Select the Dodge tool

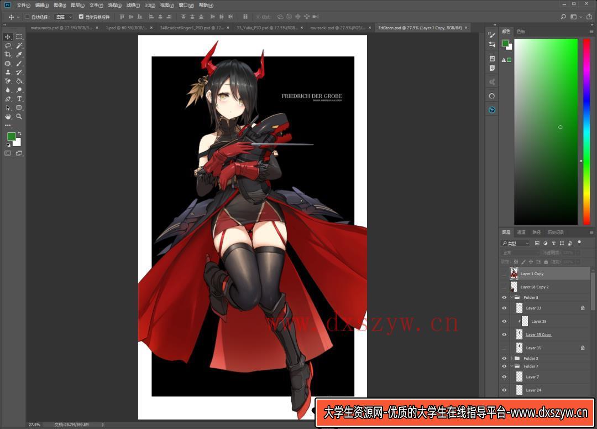pos(19,90)
